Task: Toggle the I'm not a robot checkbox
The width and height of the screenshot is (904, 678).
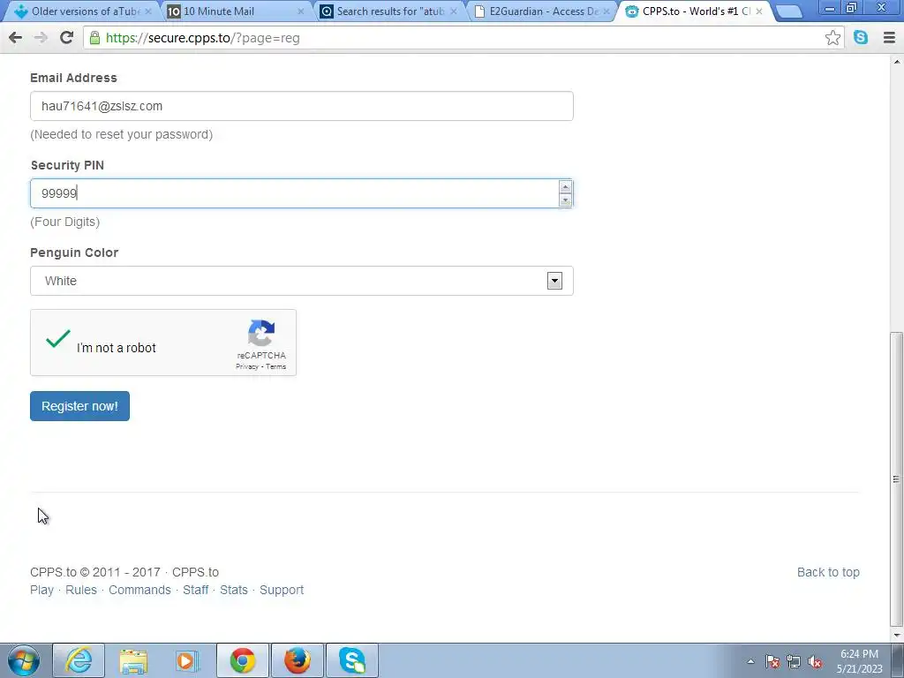Action: (57, 339)
